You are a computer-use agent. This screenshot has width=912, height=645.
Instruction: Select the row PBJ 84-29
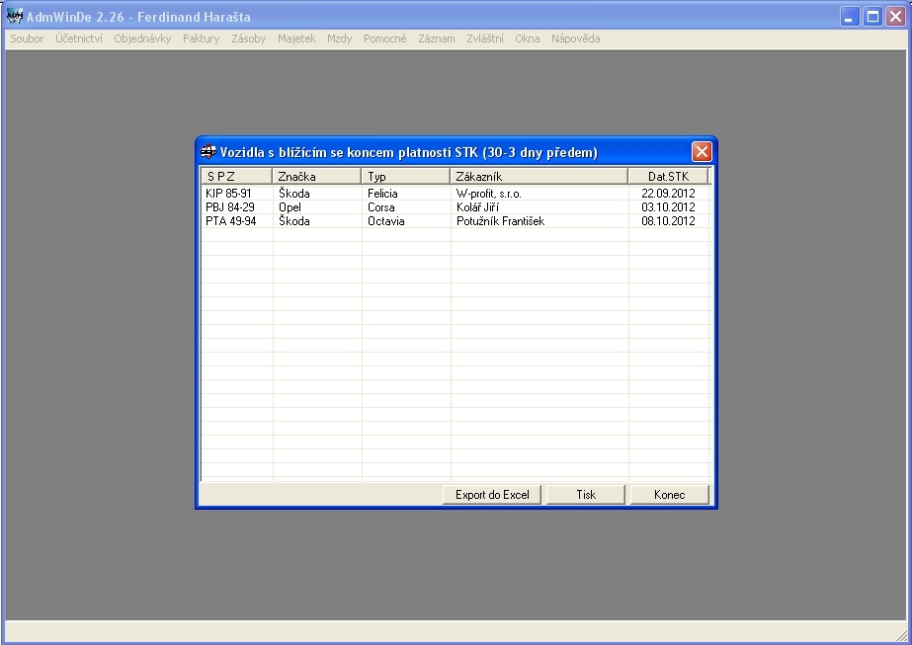(x=455, y=207)
